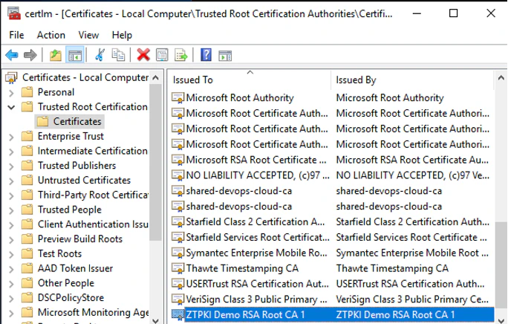Expand the Personal store node

click(x=11, y=93)
